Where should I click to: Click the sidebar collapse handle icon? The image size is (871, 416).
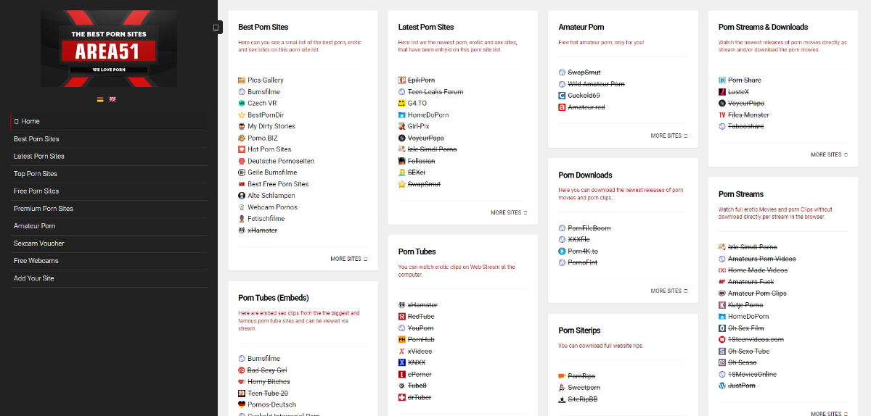pyautogui.click(x=216, y=27)
